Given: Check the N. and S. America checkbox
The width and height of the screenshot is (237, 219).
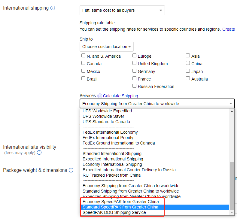Looking at the screenshot, I should 83,56.
